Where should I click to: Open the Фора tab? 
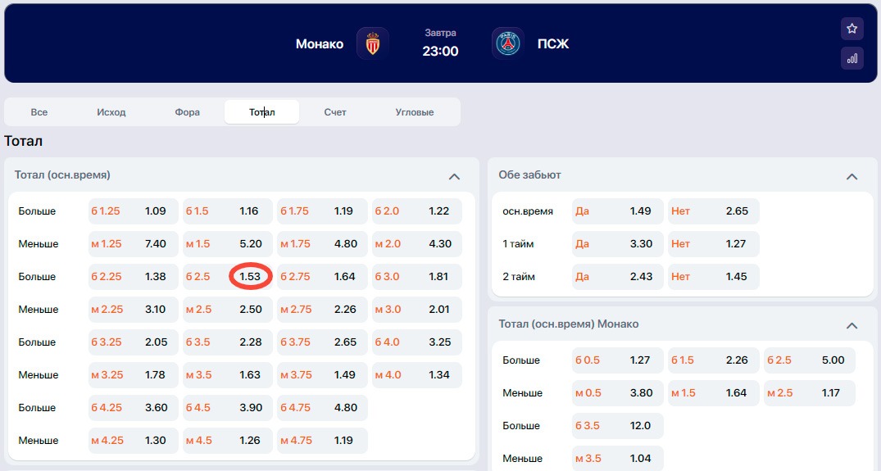(x=187, y=112)
